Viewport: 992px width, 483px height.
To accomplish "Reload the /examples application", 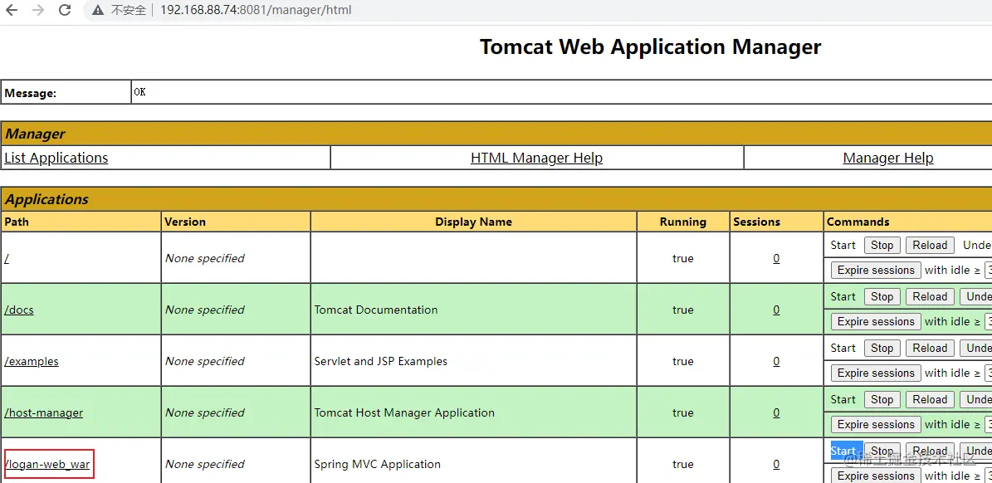I will tap(930, 349).
